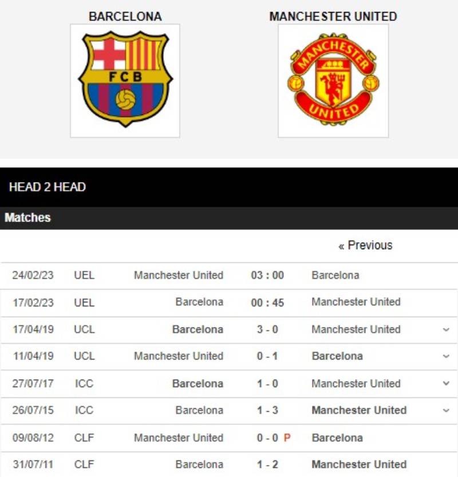Click the red P penalty indicator
Screen dimensions: 458x477
[287, 437]
